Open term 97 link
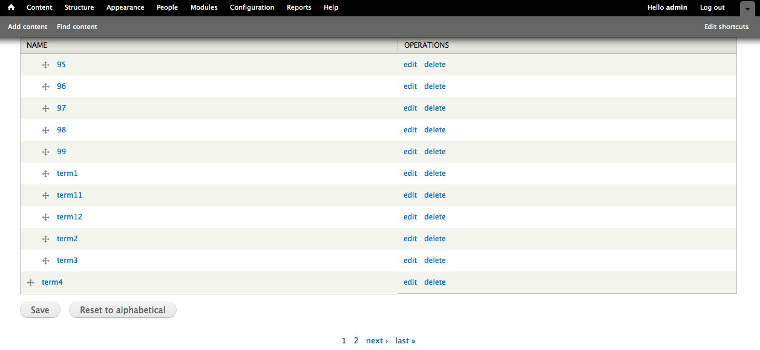The image size is (760, 350). pyautogui.click(x=61, y=108)
